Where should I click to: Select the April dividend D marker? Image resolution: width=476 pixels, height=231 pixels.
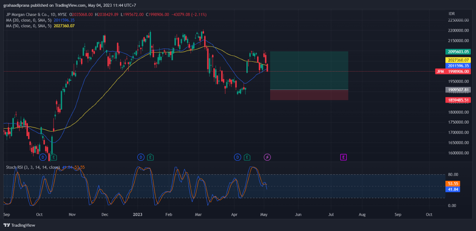point(237,157)
